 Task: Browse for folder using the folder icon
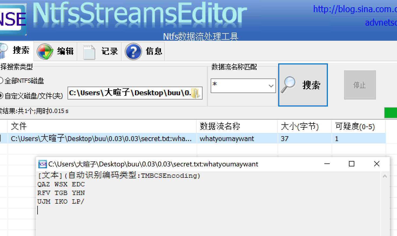coord(196,93)
